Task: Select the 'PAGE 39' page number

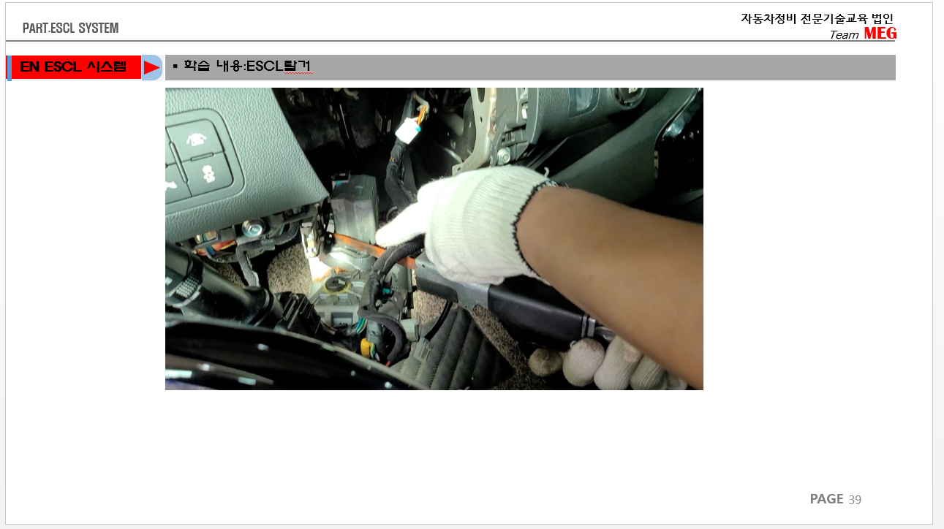Action: point(836,499)
